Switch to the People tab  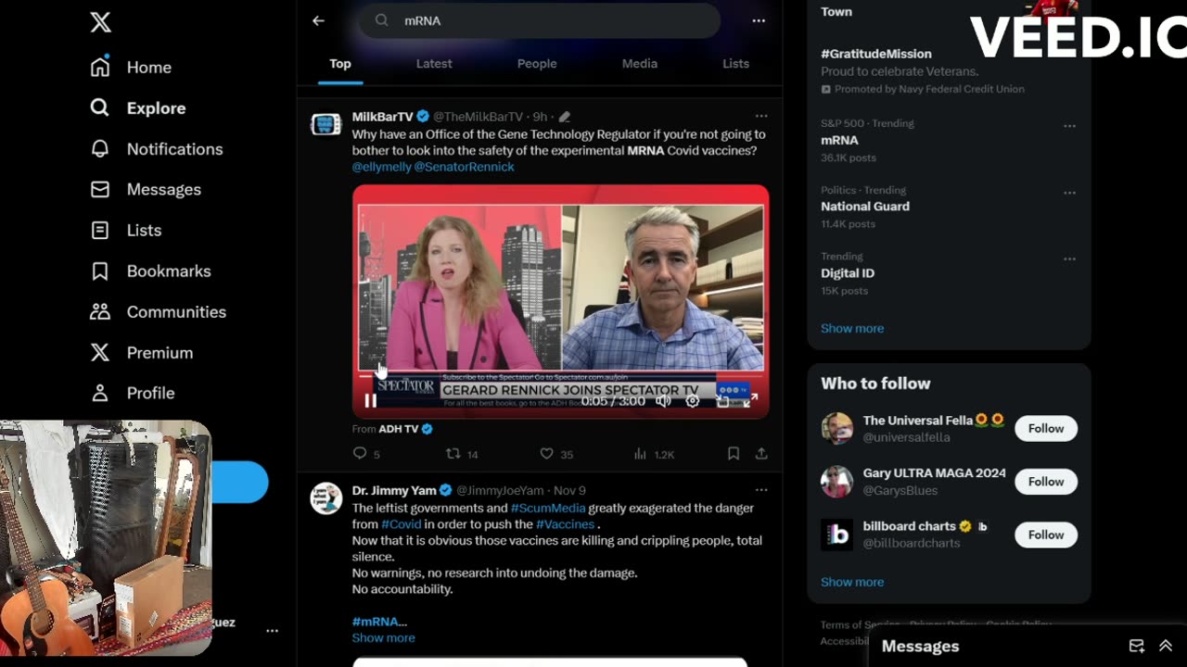click(537, 63)
